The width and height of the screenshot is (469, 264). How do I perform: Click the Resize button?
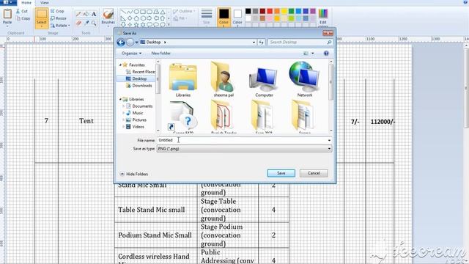click(x=59, y=18)
